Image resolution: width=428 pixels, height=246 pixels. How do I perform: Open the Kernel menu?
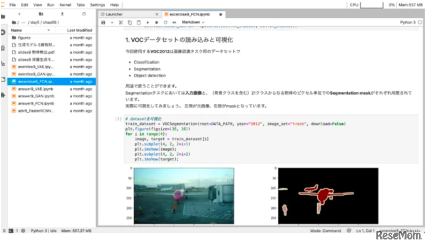click(65, 4)
